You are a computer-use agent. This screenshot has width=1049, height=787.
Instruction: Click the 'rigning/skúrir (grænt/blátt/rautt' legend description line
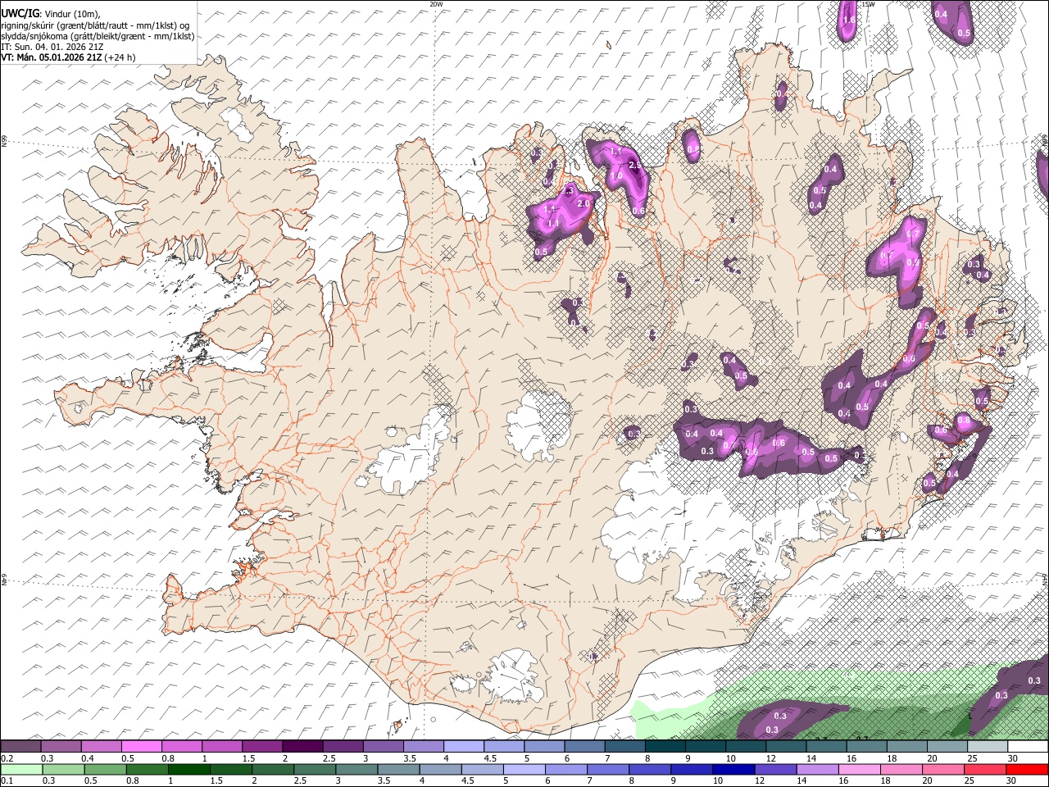96,25
